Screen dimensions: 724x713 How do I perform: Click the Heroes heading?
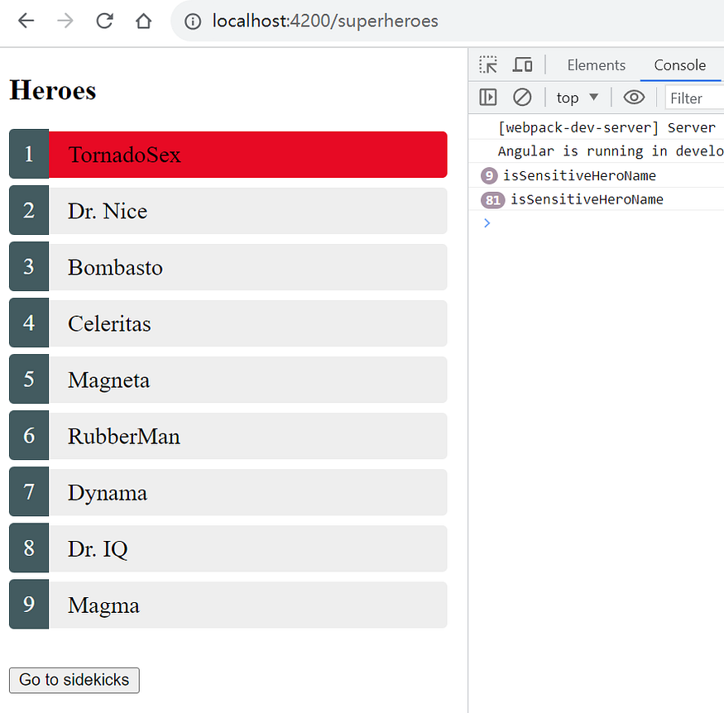click(x=53, y=90)
